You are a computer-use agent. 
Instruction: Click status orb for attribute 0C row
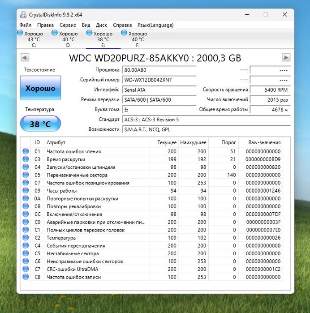26,214
